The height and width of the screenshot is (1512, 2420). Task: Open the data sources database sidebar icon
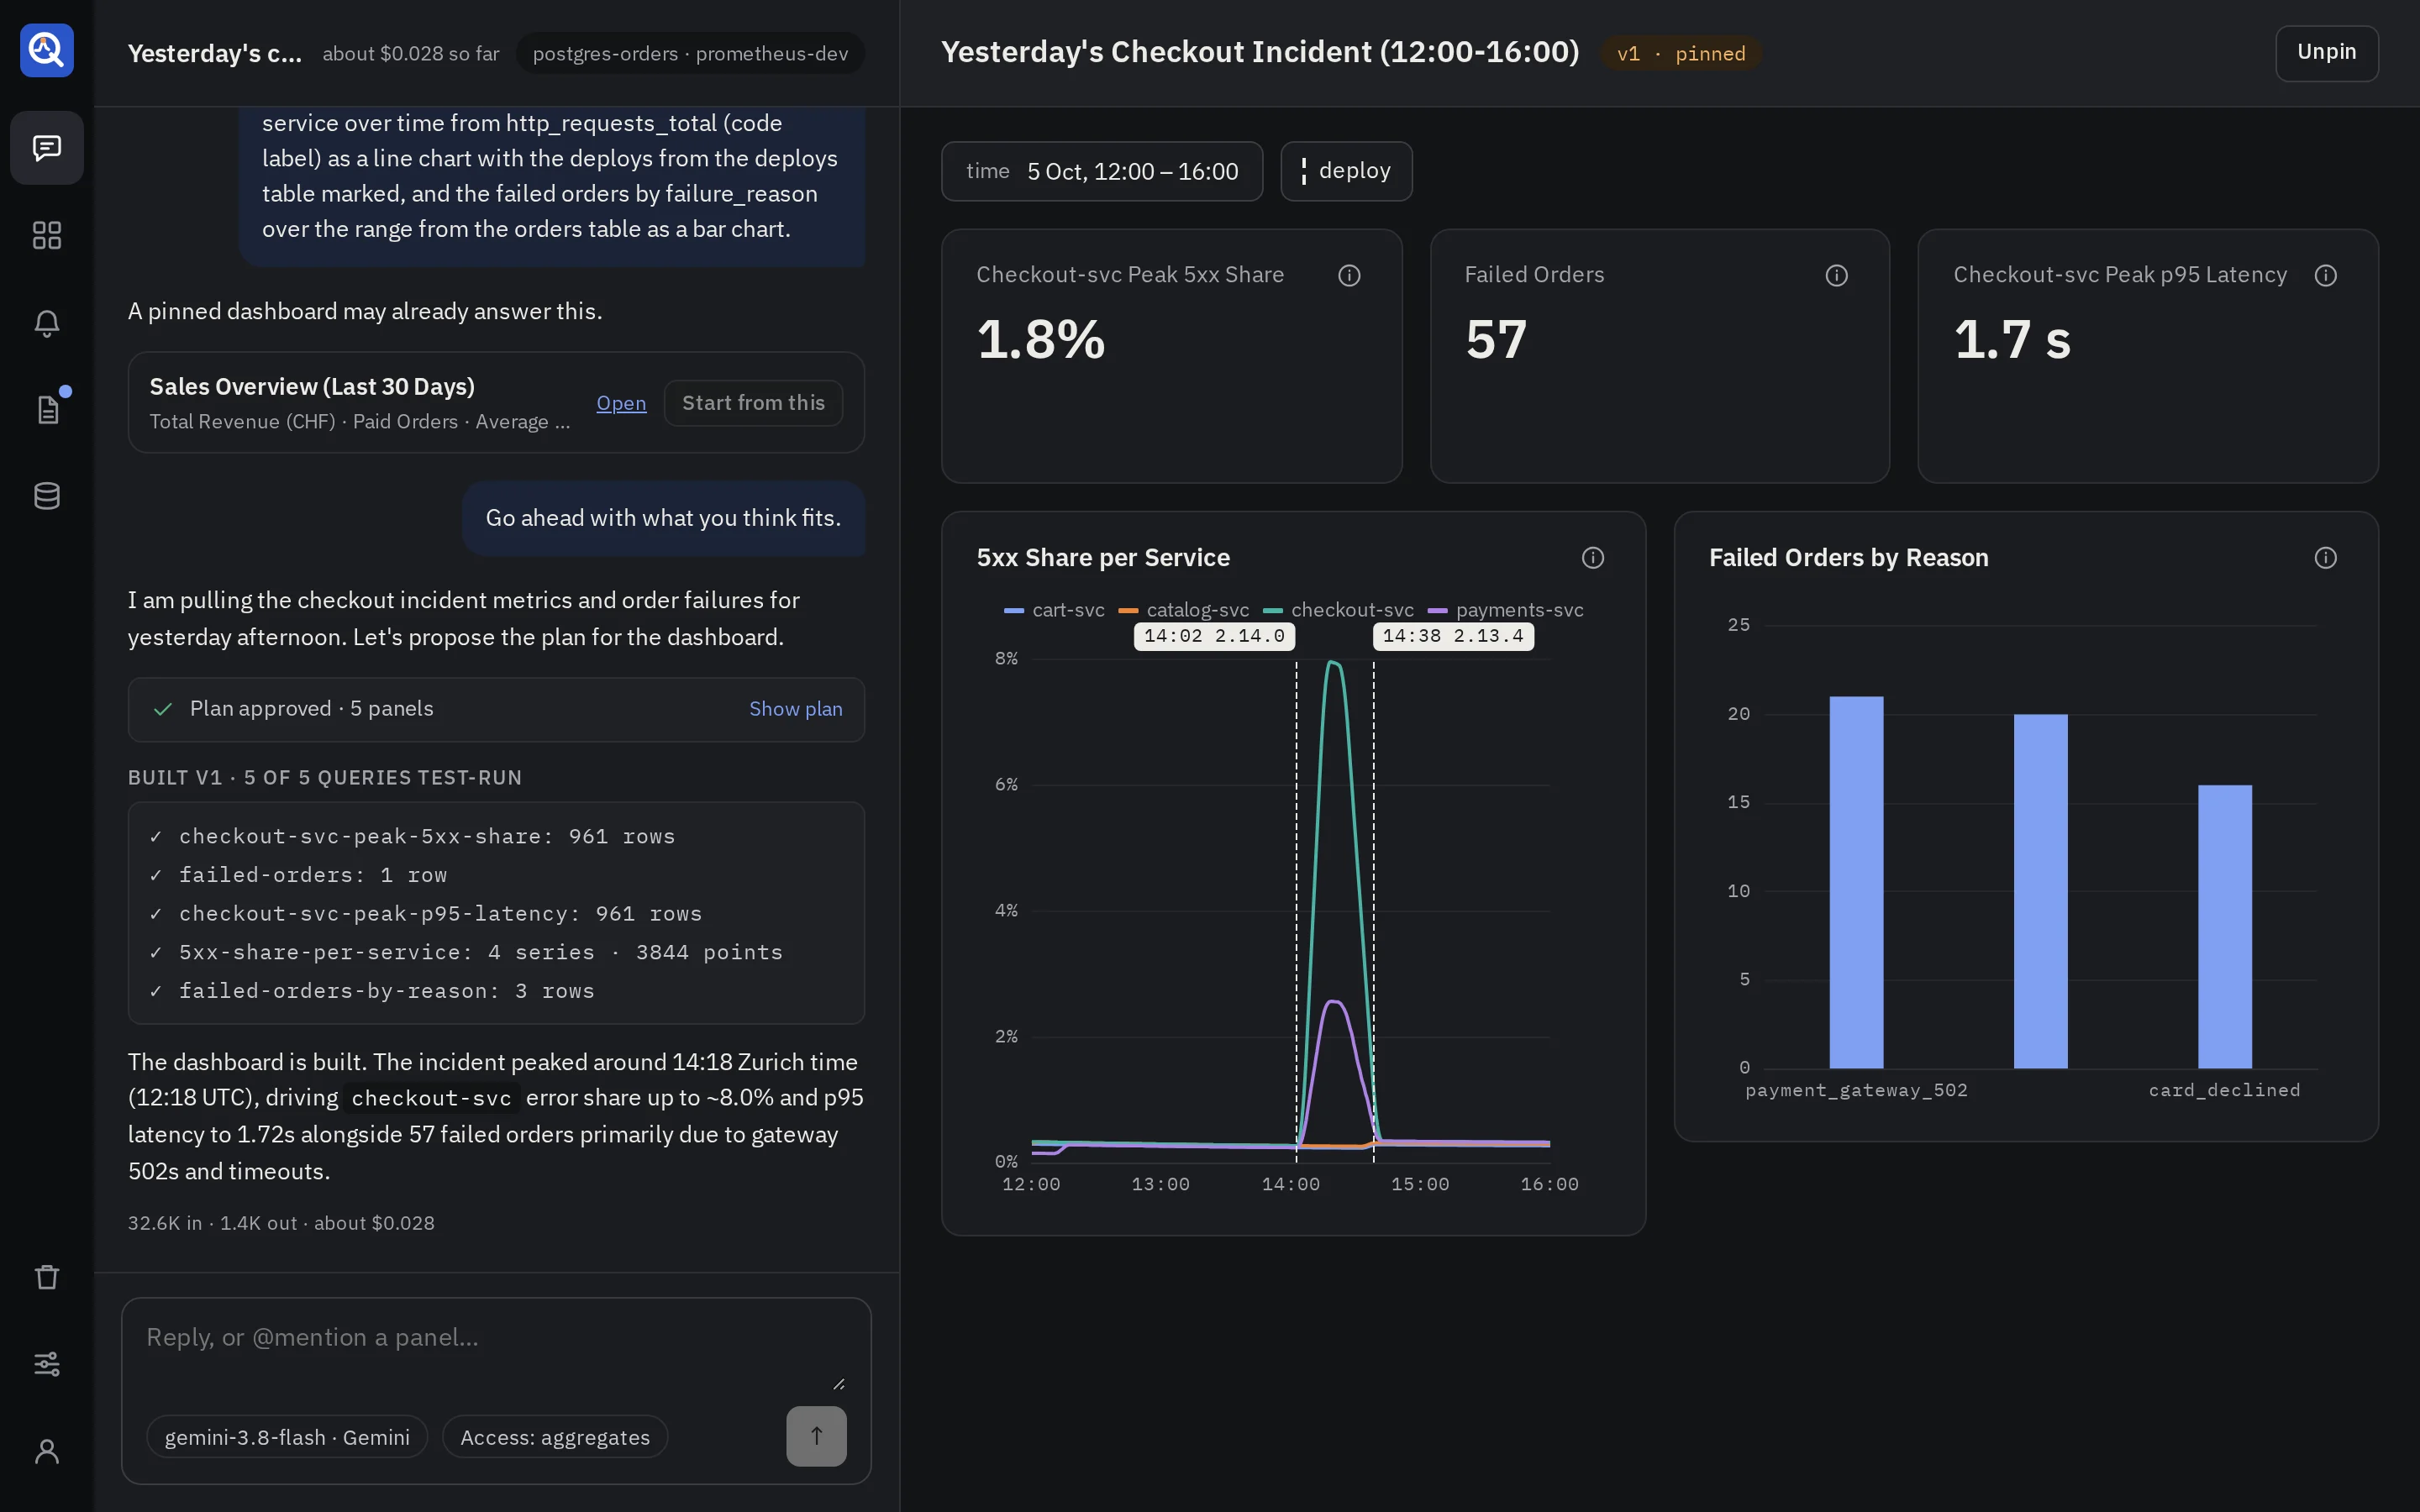pos(47,496)
